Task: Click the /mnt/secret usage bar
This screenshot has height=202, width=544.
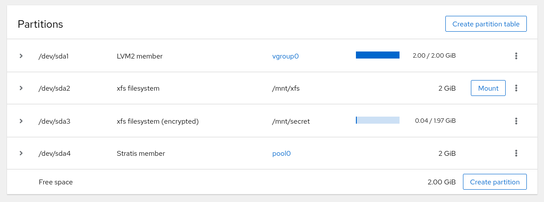Action: tap(377, 120)
